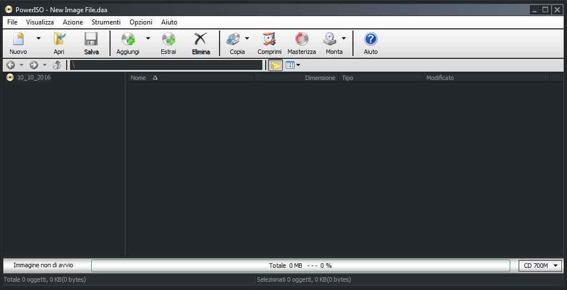Go back with the back arrow
The image size is (567, 290).
(x=11, y=65)
